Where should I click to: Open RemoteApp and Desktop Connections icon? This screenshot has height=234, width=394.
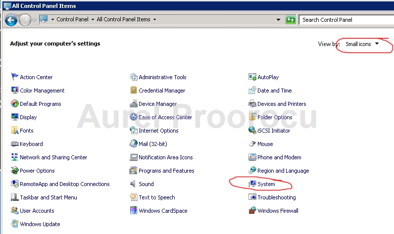tap(14, 184)
